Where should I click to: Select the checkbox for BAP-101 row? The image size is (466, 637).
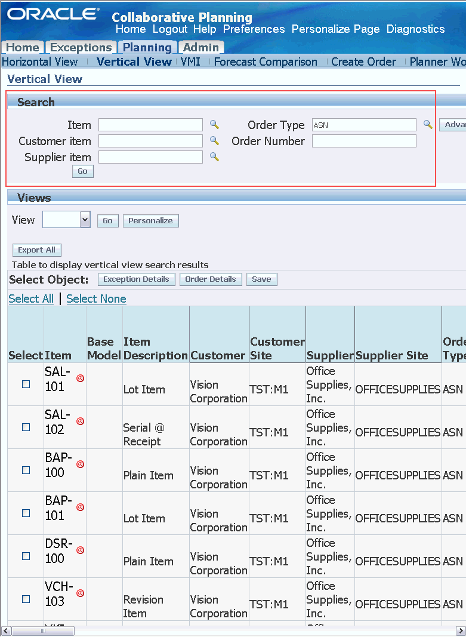[26, 513]
